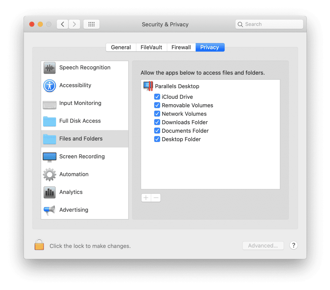Image resolution: width=330 pixels, height=290 pixels.
Task: Select the Advertising megaphone icon
Action: click(x=50, y=210)
